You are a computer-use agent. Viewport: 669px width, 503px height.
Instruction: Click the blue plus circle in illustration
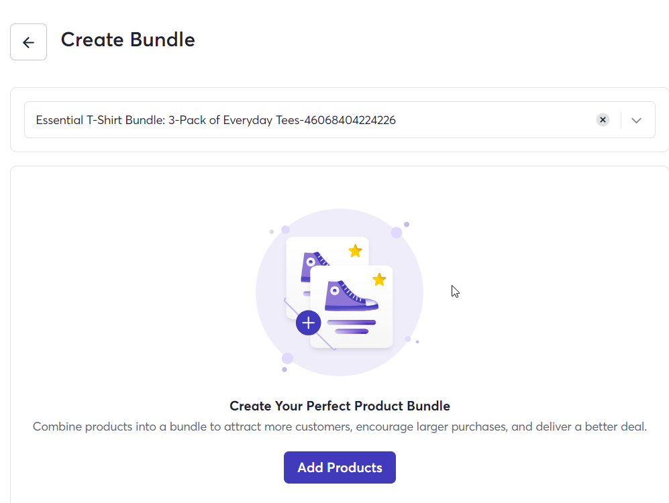pos(308,323)
